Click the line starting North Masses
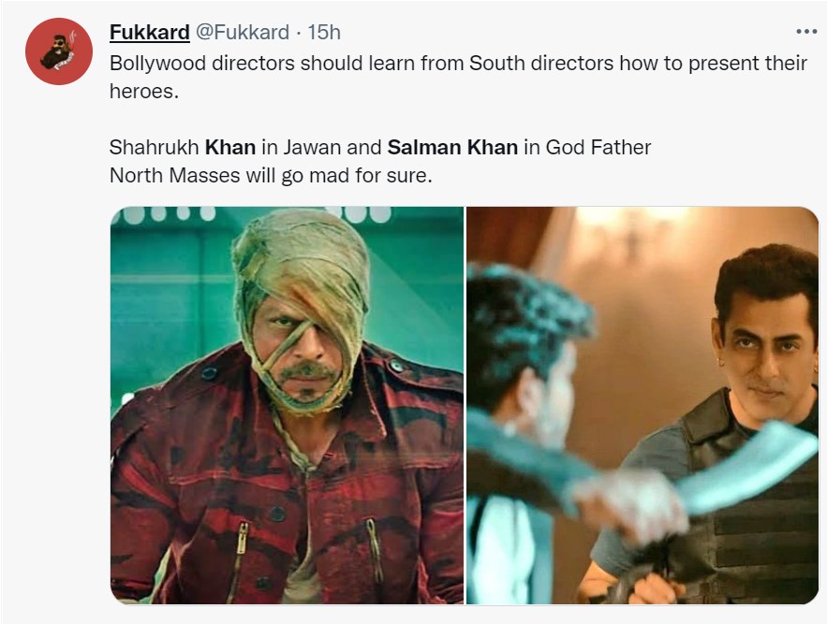Image resolution: width=827 pixels, height=624 pixels. click(x=270, y=175)
